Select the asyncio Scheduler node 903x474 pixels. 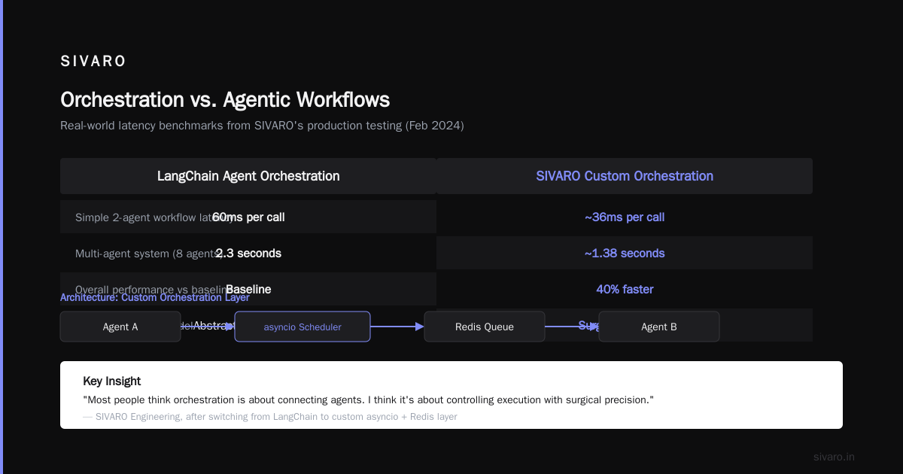pyautogui.click(x=303, y=327)
